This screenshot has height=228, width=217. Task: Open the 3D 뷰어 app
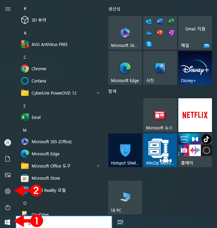34,20
